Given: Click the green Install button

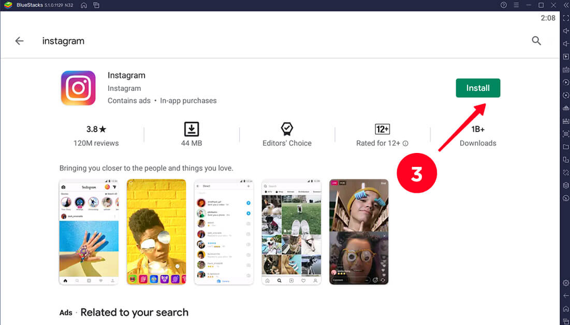Looking at the screenshot, I should point(478,88).
